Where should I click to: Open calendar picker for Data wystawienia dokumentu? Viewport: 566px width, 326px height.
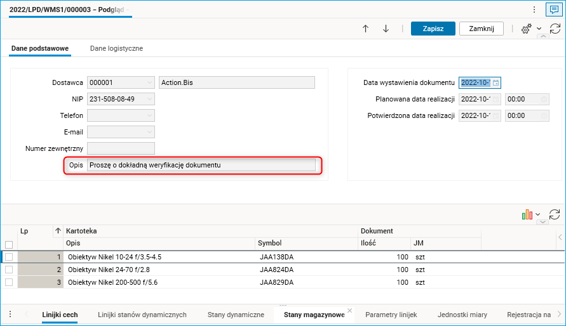[496, 82]
